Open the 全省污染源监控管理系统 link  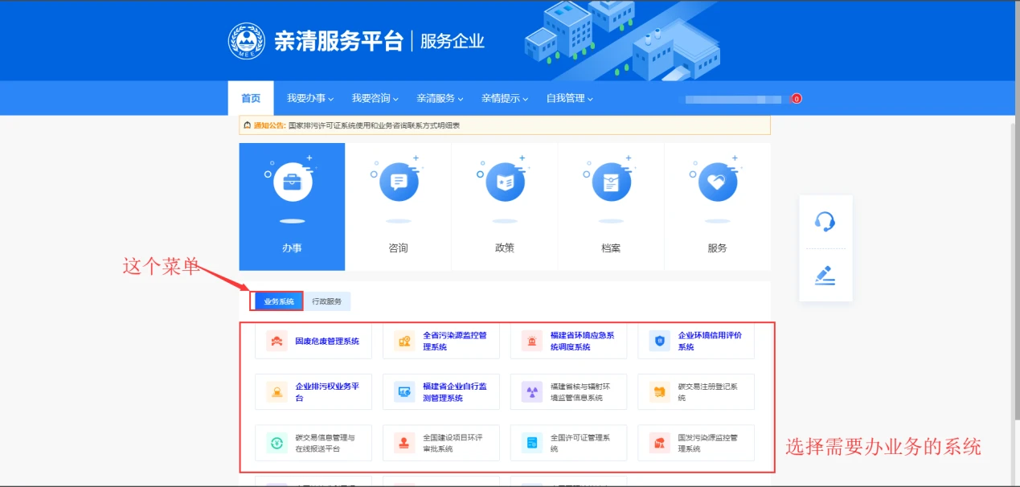pos(454,342)
